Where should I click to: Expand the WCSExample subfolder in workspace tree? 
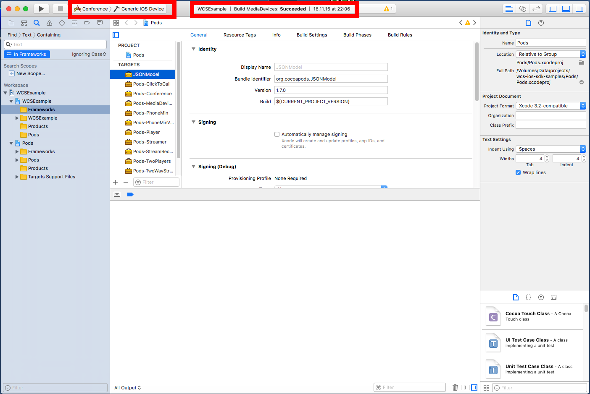(x=17, y=118)
